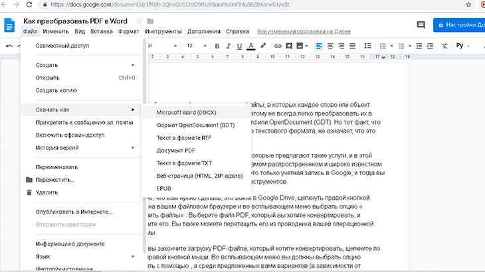The height and width of the screenshot is (272, 485).
Task: Expand the bulleted list dropdown arrow
Action: 410,46
